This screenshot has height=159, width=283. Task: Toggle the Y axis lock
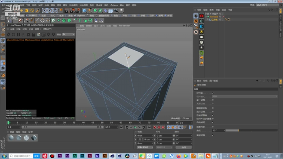point(50,11)
